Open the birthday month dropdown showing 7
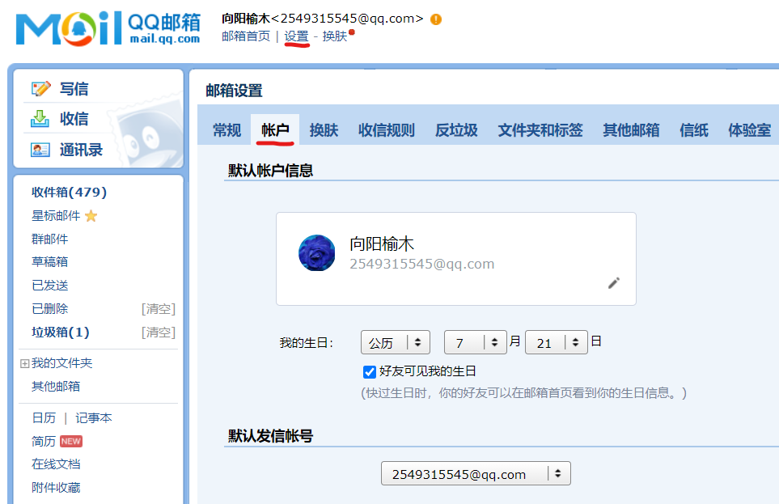This screenshot has width=779, height=504. (475, 343)
